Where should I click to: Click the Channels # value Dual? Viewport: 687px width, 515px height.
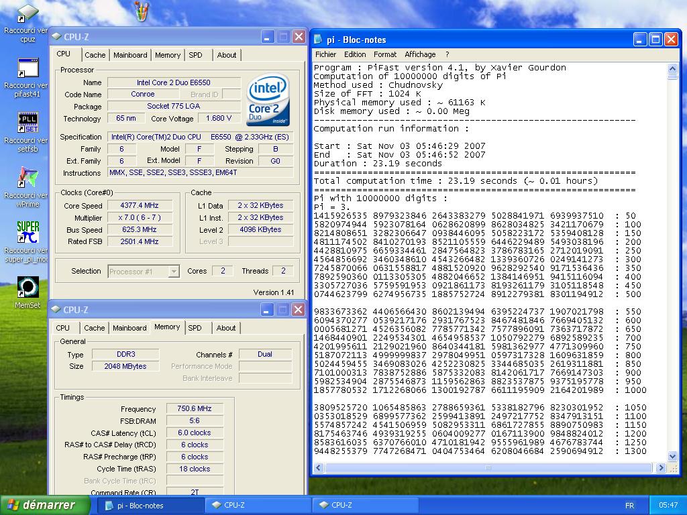click(265, 354)
